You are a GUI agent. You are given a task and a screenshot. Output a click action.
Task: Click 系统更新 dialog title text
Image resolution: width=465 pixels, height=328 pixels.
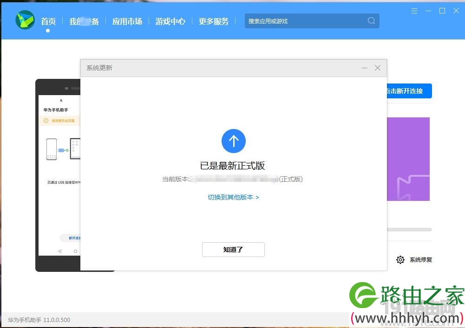click(99, 68)
